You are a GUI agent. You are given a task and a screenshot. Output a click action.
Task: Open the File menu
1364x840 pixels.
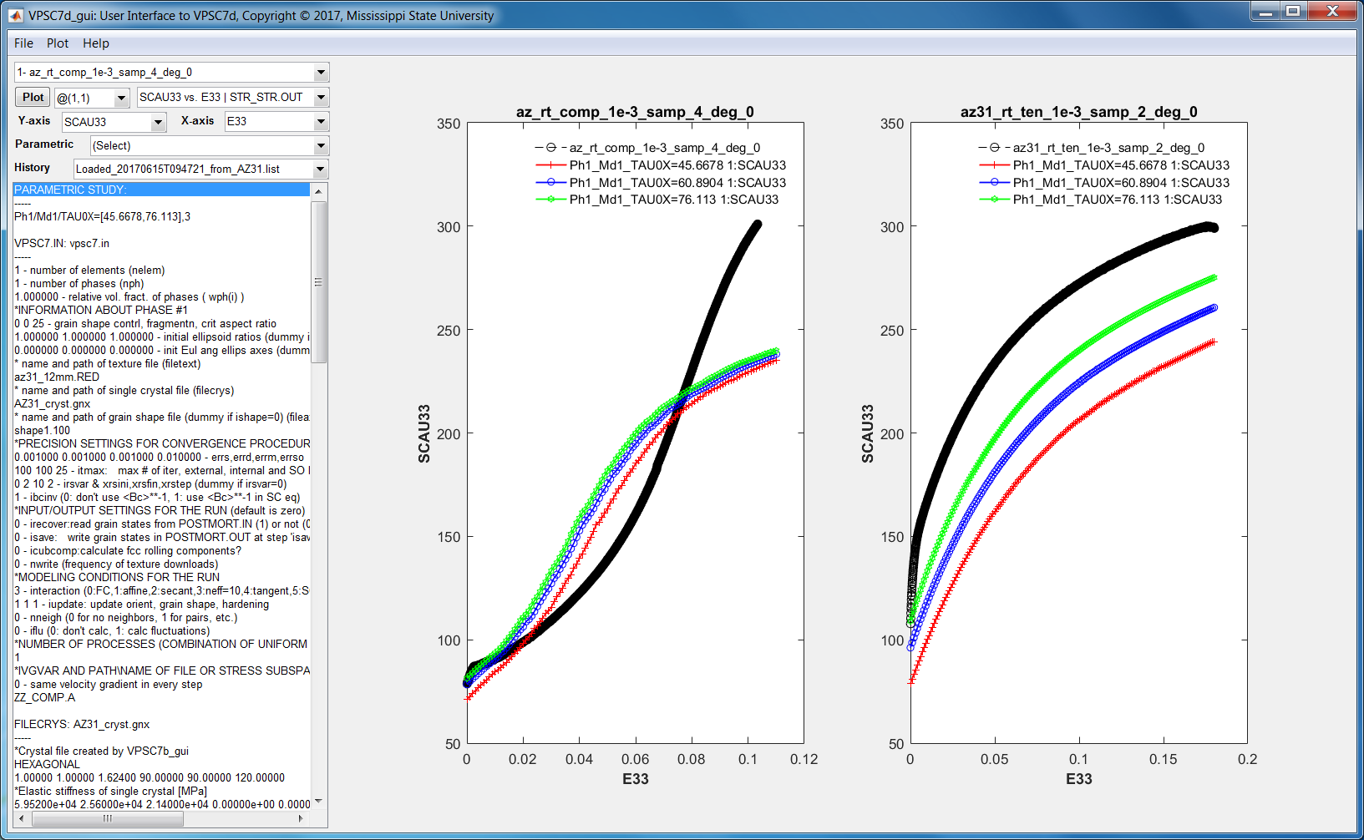pos(23,43)
